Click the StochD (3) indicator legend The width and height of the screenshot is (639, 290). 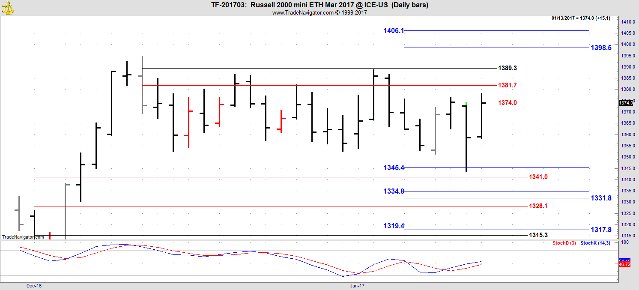click(564, 243)
